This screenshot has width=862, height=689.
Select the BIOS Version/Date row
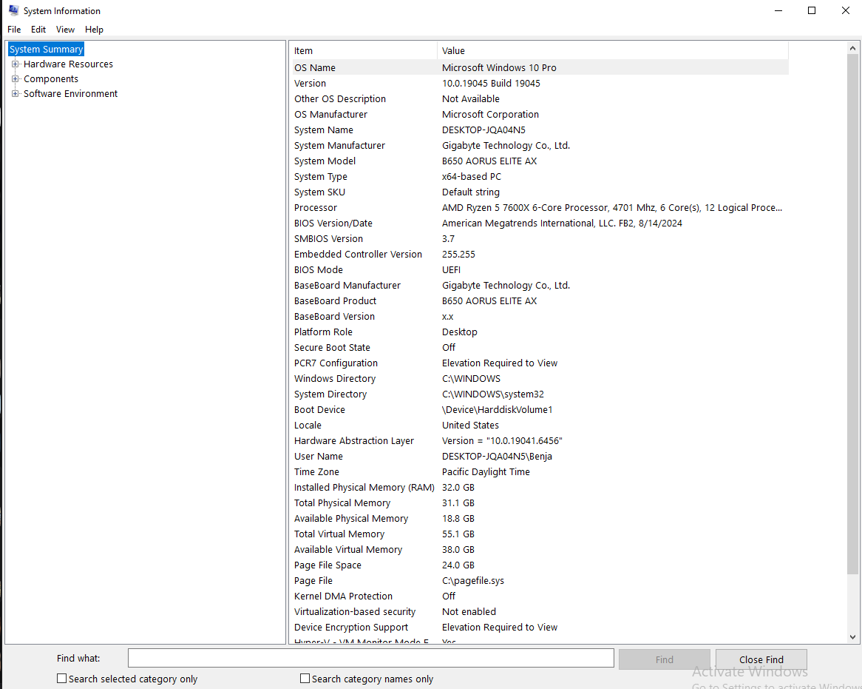tap(539, 223)
